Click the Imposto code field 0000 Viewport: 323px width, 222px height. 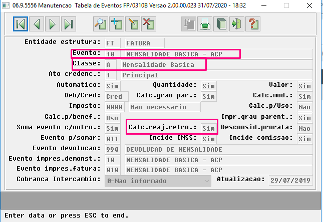[115, 107]
